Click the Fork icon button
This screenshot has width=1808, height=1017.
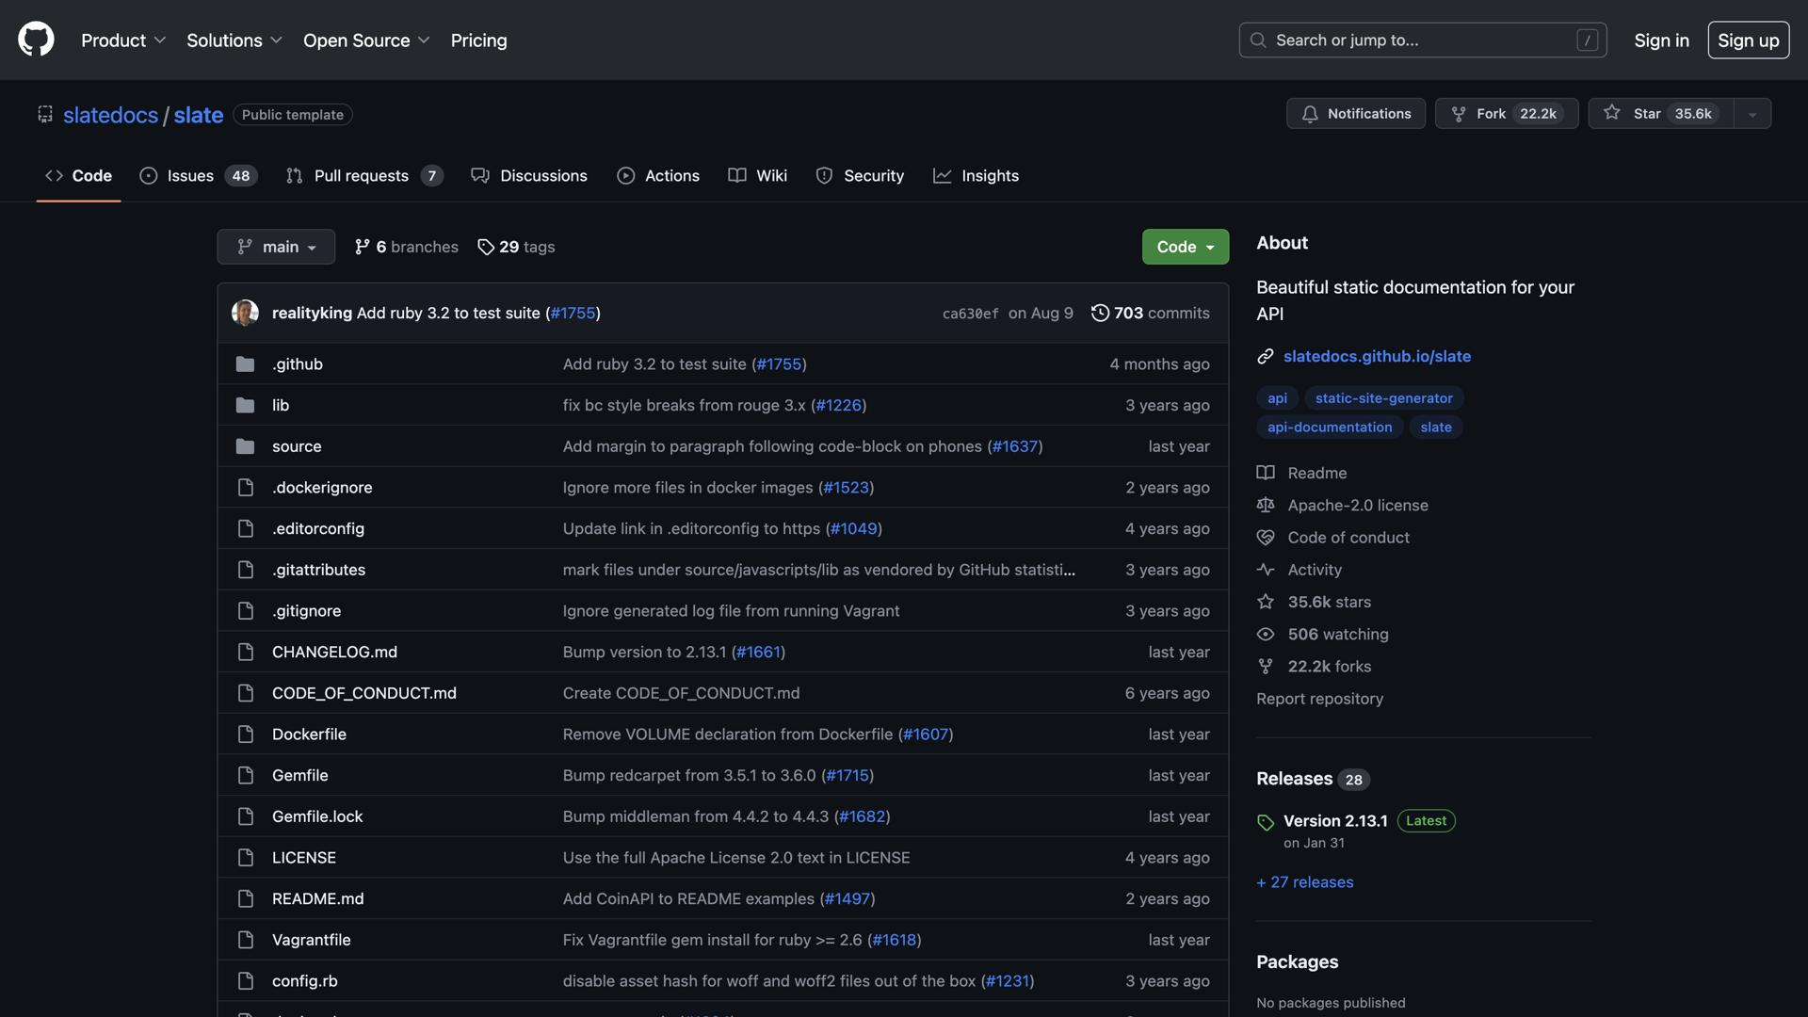tap(1459, 113)
